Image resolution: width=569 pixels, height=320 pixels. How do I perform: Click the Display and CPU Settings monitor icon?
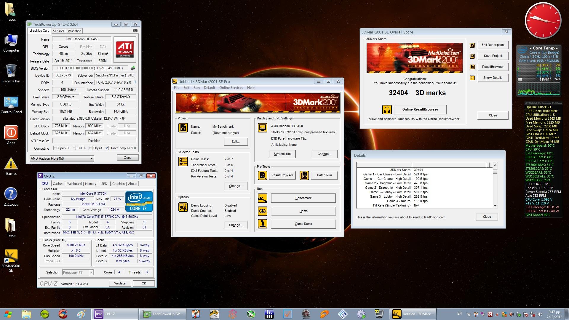(263, 128)
